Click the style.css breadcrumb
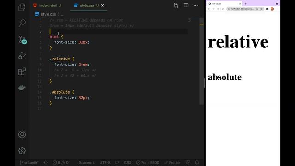 (48, 14)
